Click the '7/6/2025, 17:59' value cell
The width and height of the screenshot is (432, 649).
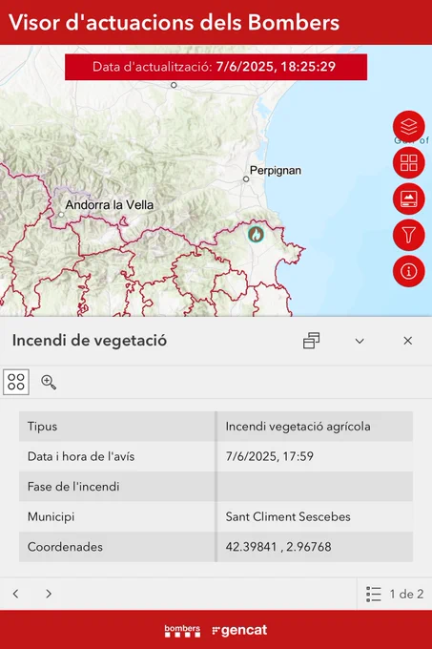click(315, 456)
